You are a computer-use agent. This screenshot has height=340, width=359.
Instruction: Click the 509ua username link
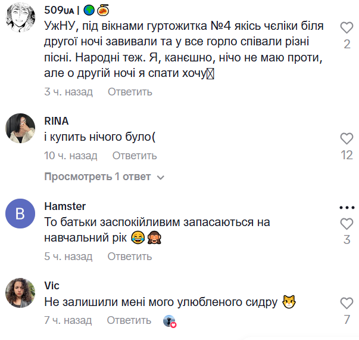(x=60, y=11)
